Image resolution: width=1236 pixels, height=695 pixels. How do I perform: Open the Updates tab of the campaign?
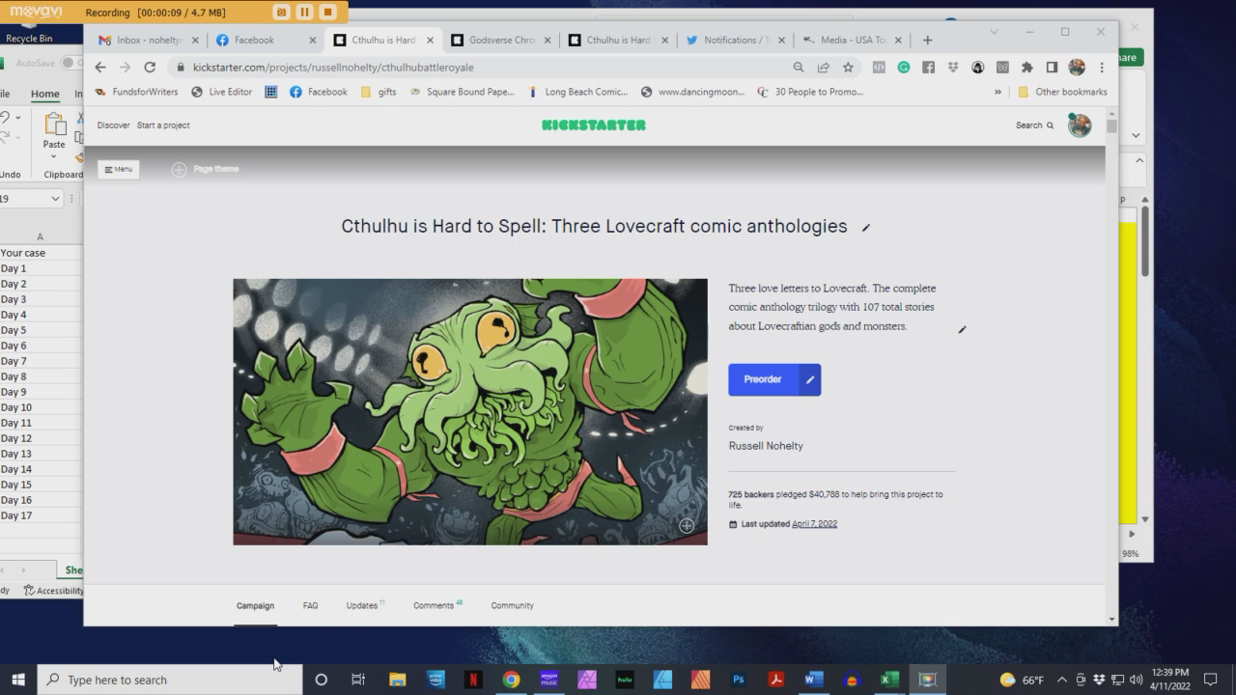362,605
